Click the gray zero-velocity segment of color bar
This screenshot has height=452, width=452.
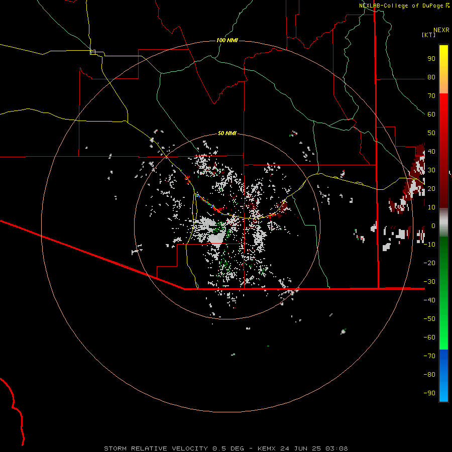pyautogui.click(x=443, y=222)
